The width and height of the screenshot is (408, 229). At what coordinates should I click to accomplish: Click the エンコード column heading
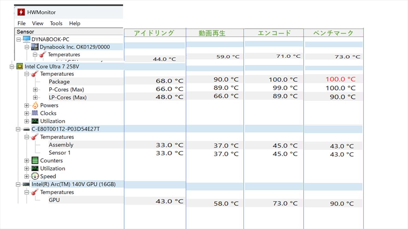(x=274, y=33)
